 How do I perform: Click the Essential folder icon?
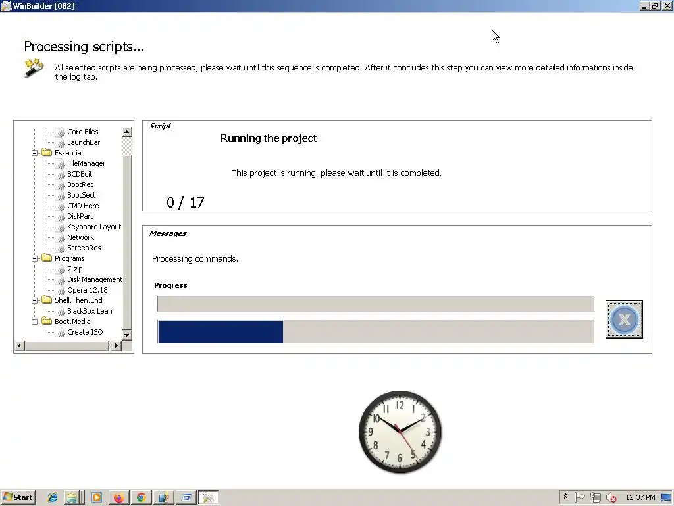click(47, 153)
